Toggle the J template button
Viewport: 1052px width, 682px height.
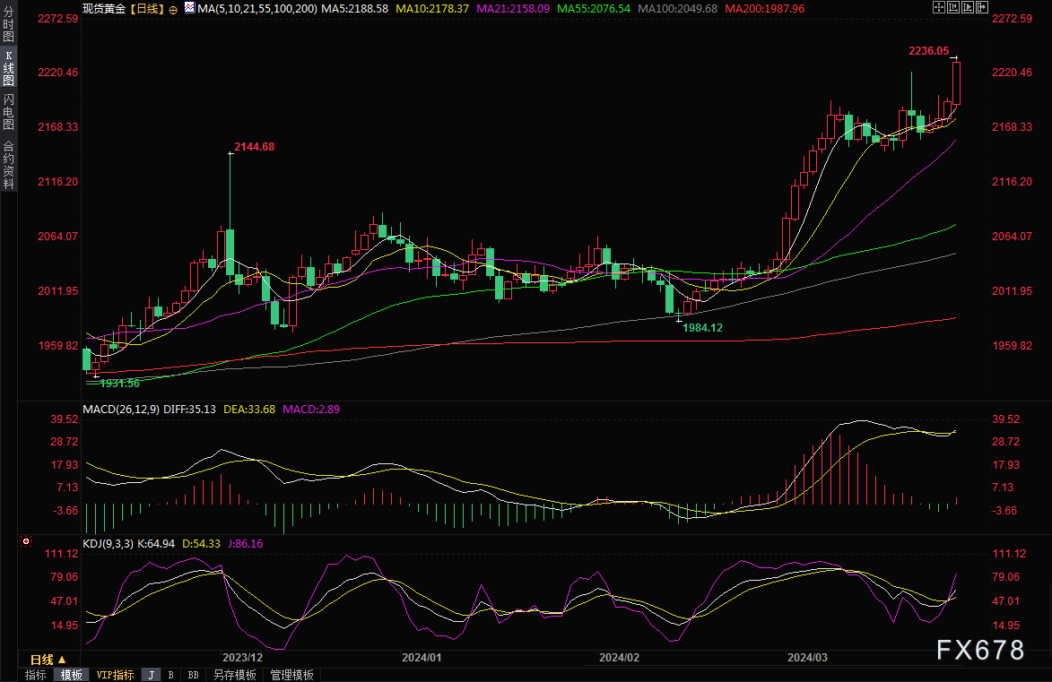click(x=150, y=675)
